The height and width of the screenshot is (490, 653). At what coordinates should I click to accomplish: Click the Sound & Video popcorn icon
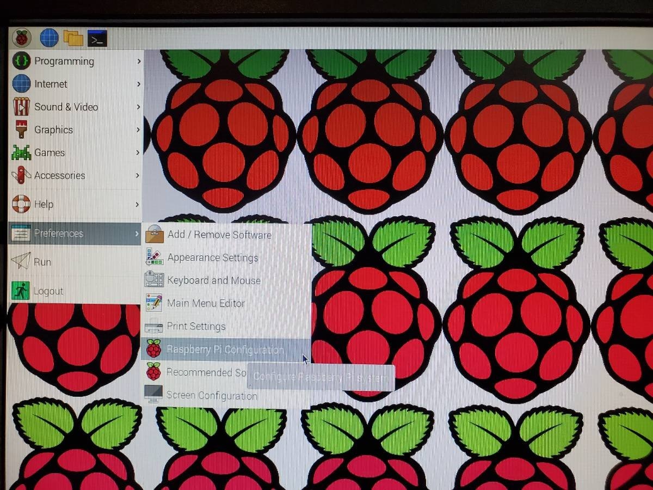21,107
